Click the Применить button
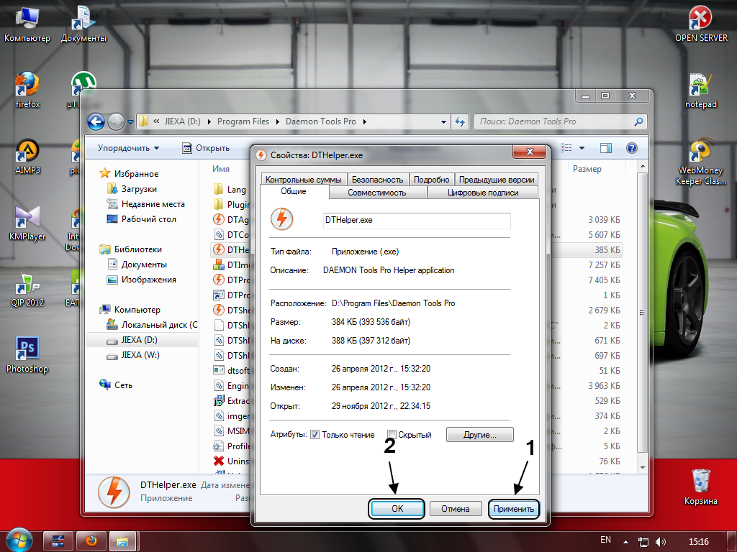737x552 pixels. point(514,509)
